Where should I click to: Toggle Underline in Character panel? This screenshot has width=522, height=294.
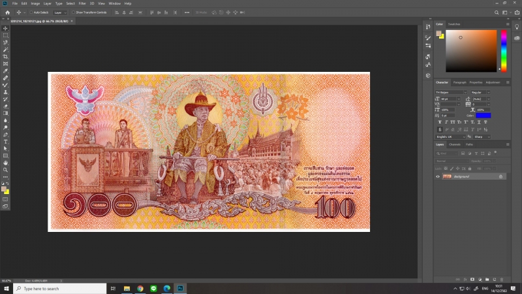click(x=479, y=122)
